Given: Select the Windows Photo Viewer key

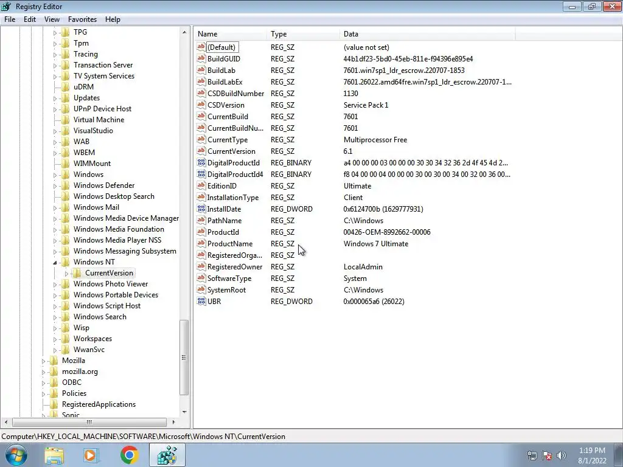Looking at the screenshot, I should (111, 283).
